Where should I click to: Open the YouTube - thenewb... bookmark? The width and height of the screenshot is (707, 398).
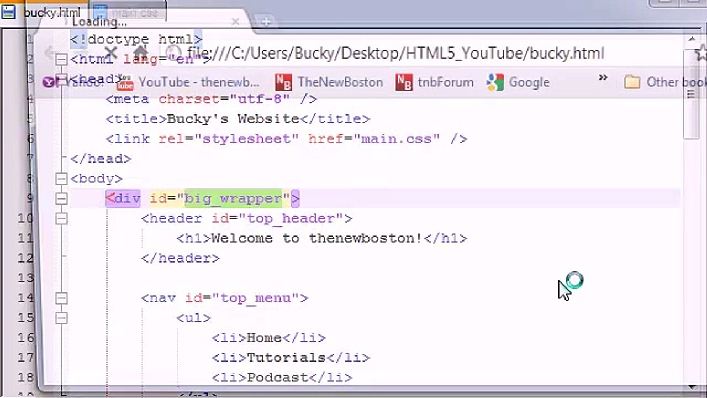(188, 82)
